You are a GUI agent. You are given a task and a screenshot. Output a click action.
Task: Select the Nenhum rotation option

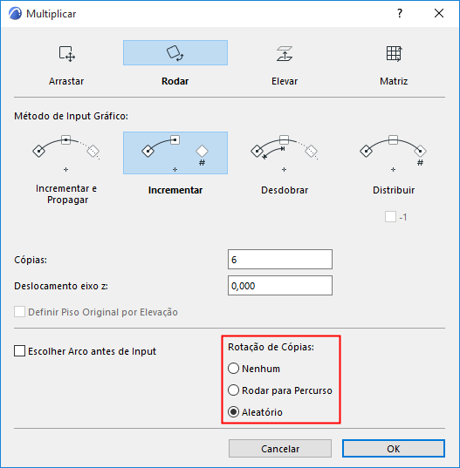click(233, 369)
